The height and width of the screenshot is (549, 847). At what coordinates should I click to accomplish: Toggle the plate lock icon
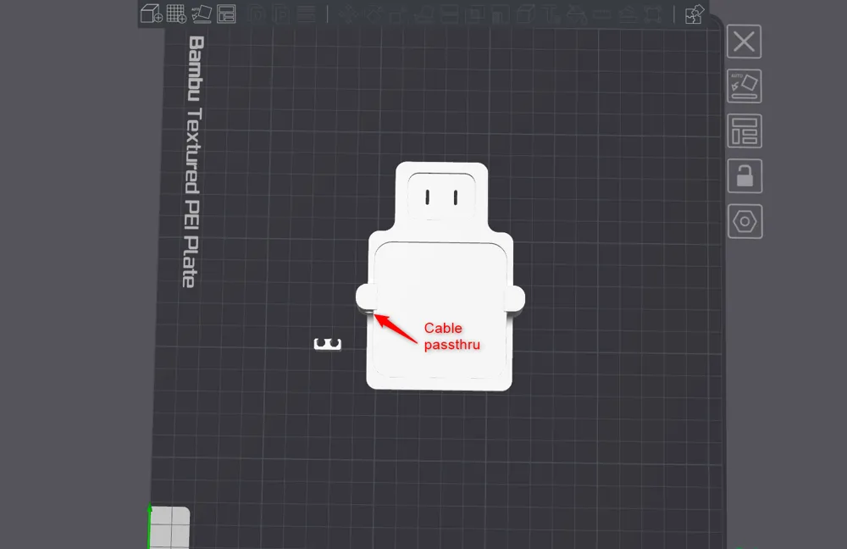[745, 176]
